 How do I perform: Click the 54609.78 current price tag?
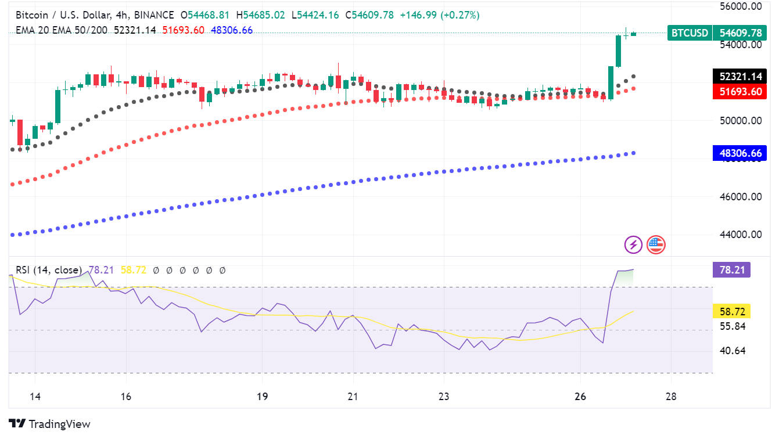tap(740, 33)
